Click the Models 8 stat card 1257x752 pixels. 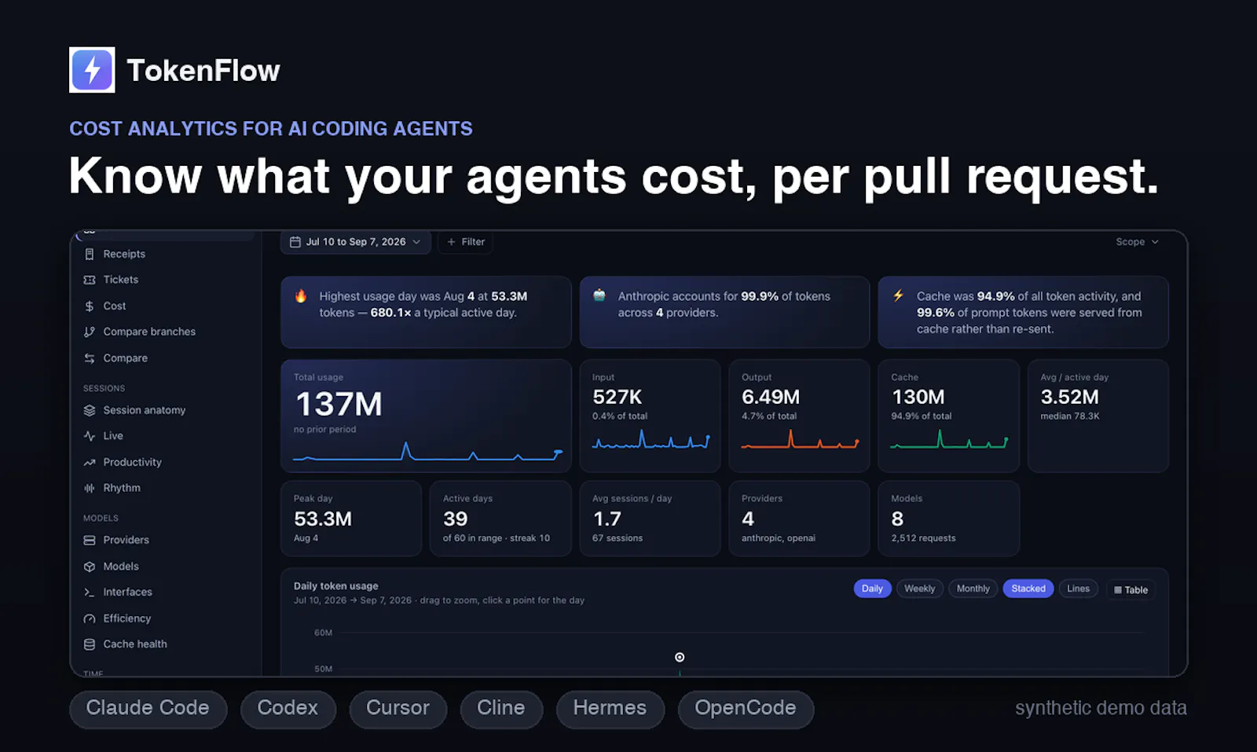point(948,519)
